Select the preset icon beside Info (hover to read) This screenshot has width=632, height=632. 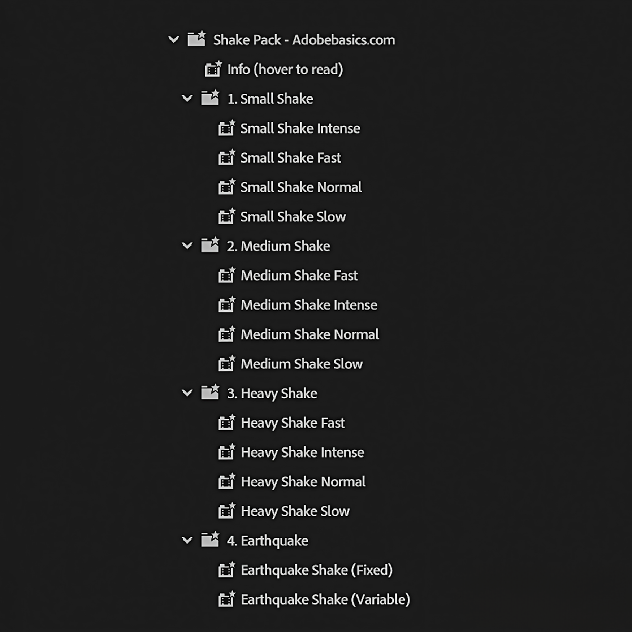pos(213,69)
